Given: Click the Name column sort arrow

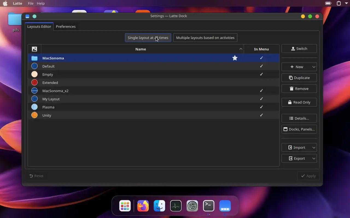Looking at the screenshot, I should pos(241,49).
